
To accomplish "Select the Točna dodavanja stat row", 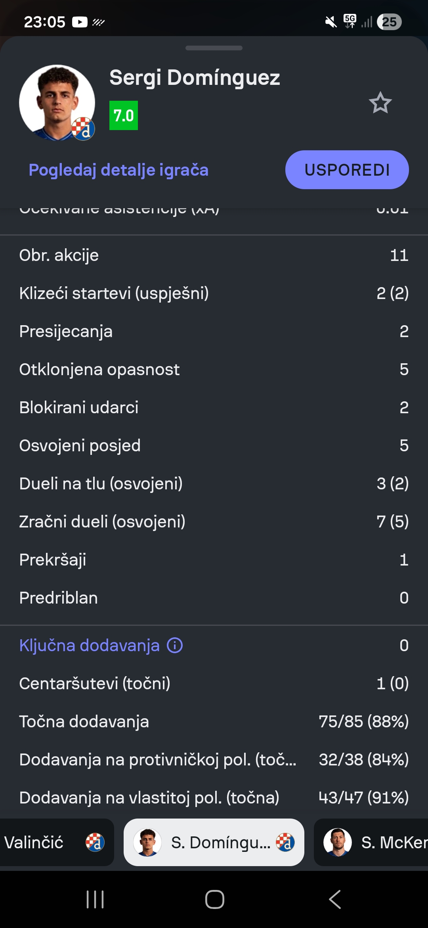I will (x=214, y=721).
